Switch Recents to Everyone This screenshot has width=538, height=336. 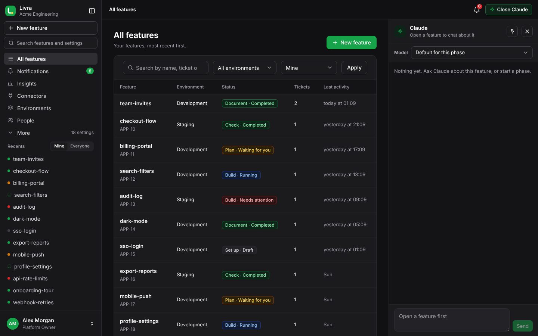(80, 146)
